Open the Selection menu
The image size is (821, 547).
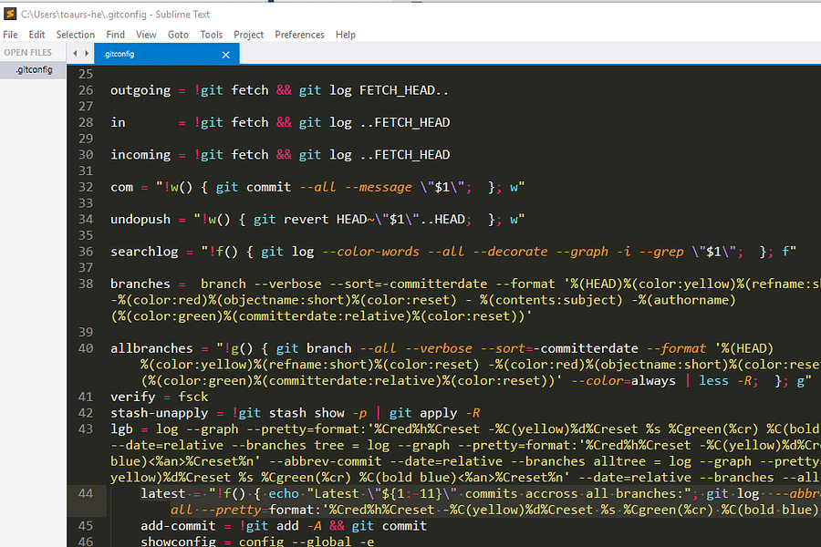coord(76,34)
